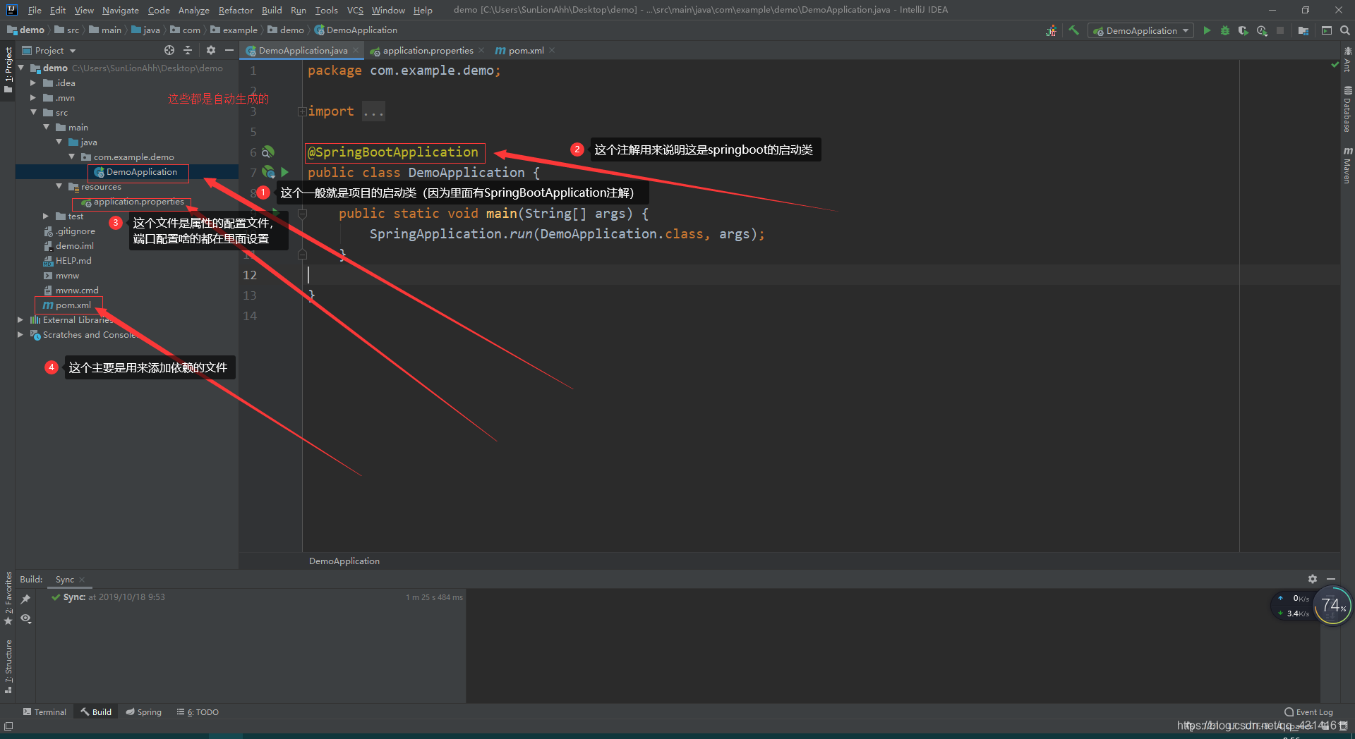The height and width of the screenshot is (739, 1355).
Task: Click the Build tool window button
Action: tap(96, 711)
